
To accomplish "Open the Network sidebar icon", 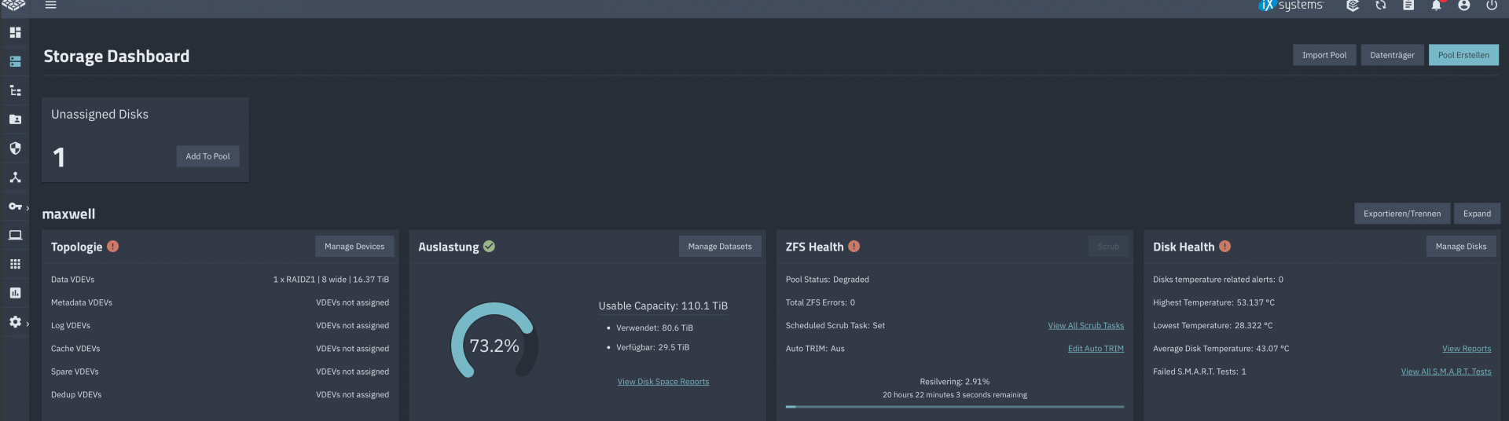I will pos(15,178).
